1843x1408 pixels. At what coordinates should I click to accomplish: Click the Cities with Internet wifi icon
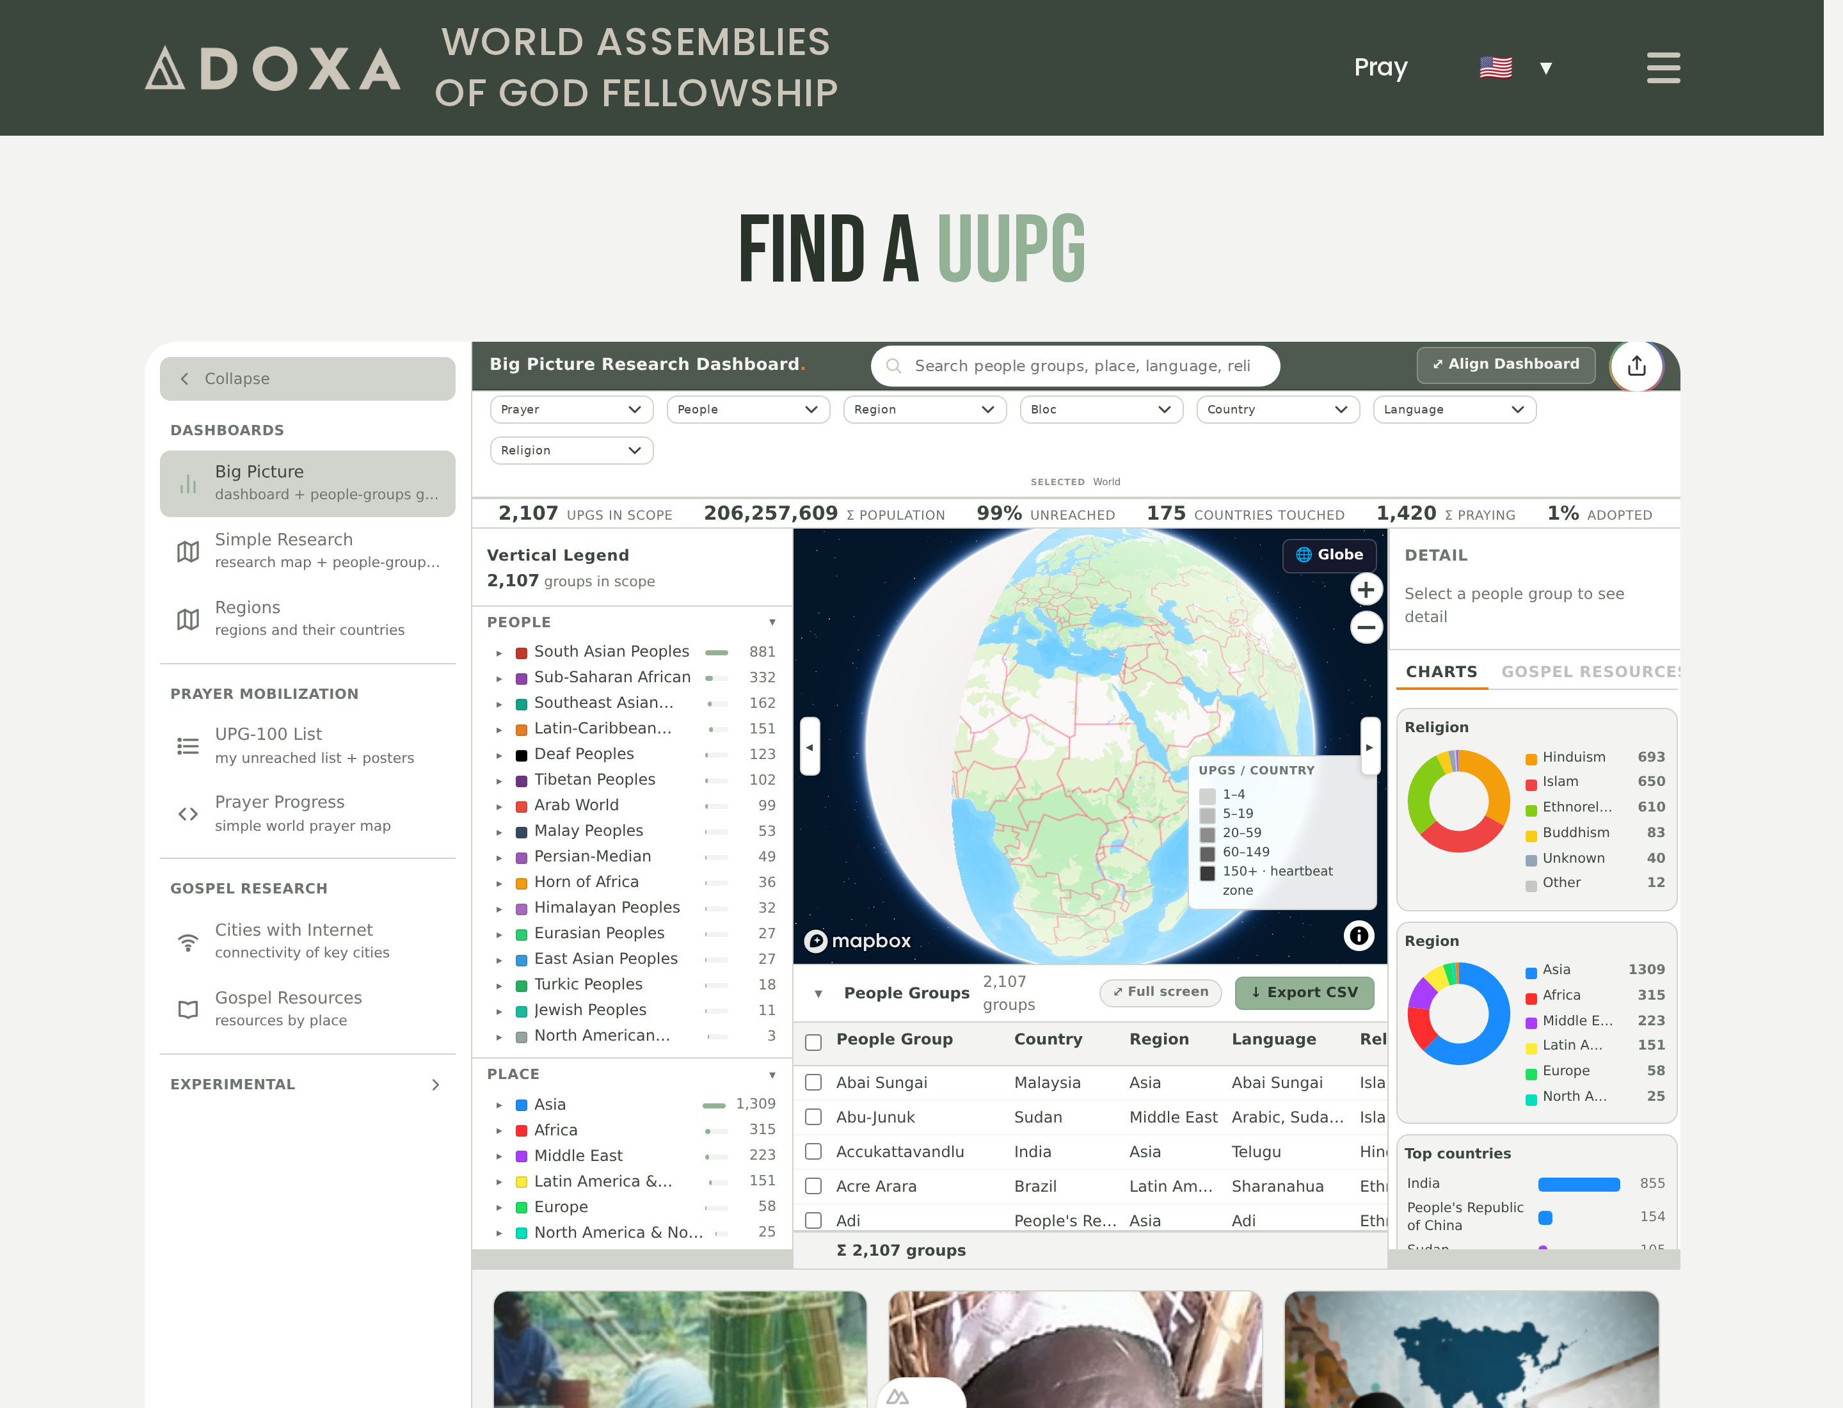(x=187, y=942)
